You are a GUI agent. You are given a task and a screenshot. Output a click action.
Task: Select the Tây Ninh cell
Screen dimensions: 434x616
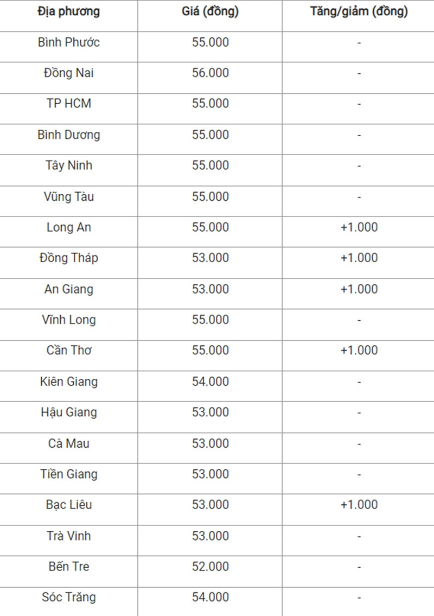click(x=69, y=166)
